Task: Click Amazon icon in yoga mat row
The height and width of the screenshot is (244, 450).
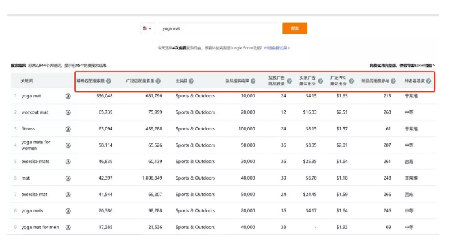Action: pos(68,96)
